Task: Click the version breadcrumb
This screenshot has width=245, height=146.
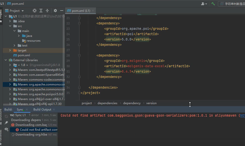Action: pos(151,103)
